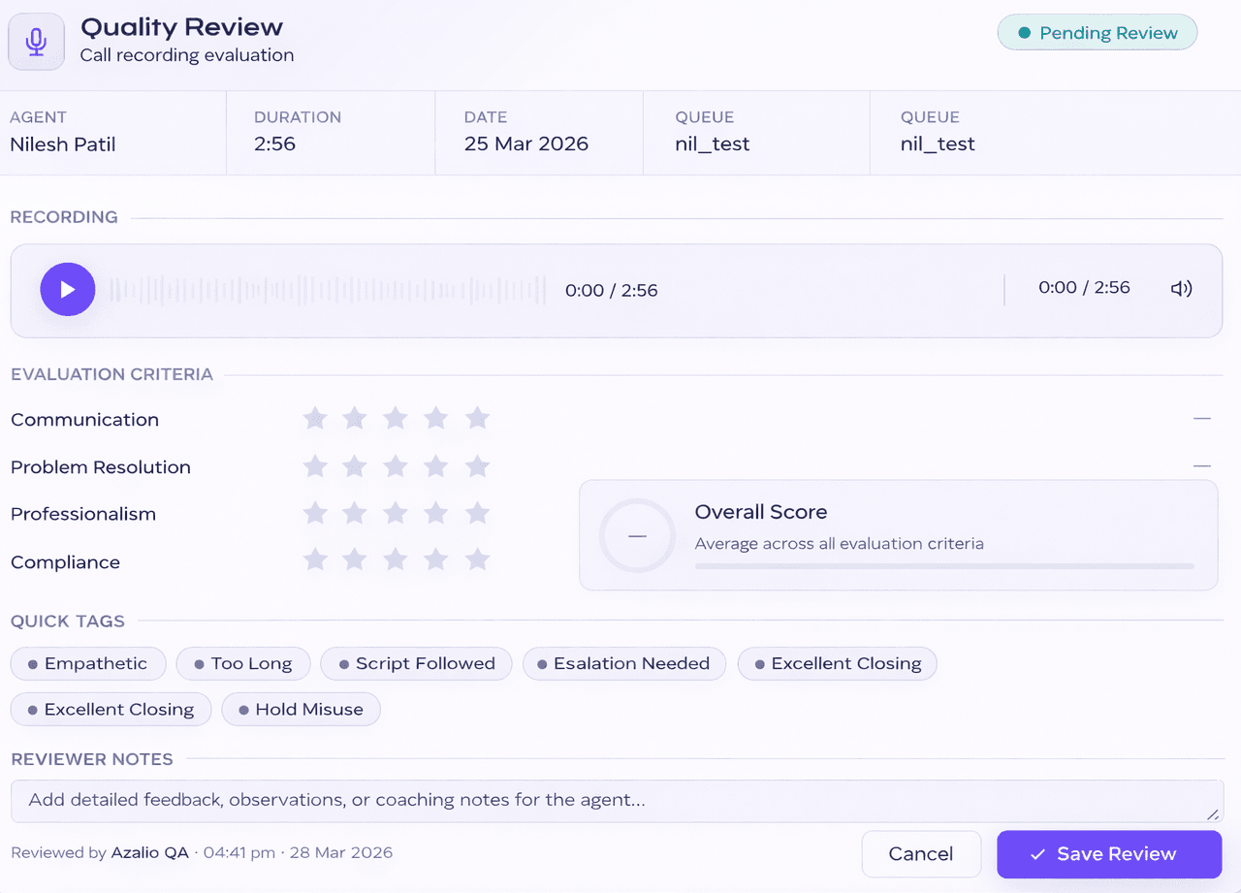Image resolution: width=1241 pixels, height=893 pixels.
Task: Give Compliance one star
Action: (x=314, y=559)
